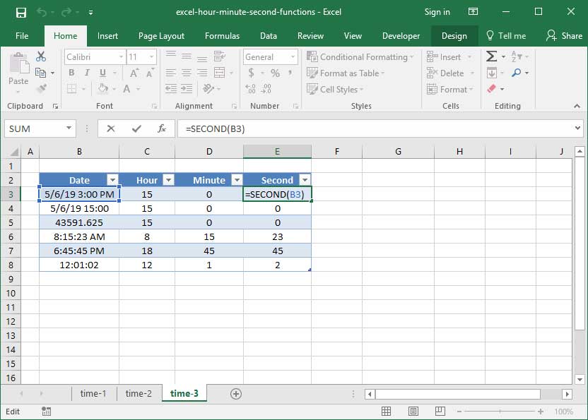Toggle bold formatting
The image size is (588, 420).
(x=70, y=73)
